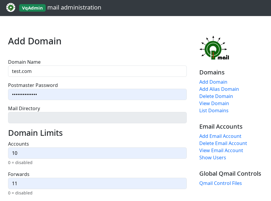The height and width of the screenshot is (201, 271).
Task: Click the 'Add Domain' page heading
Action: (35, 41)
